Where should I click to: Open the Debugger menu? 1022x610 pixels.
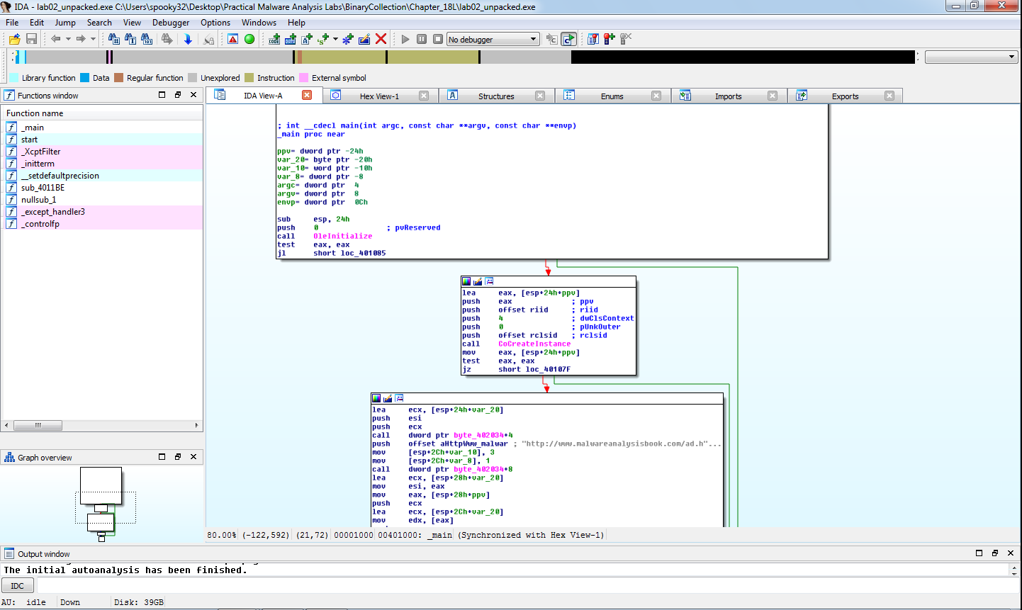pos(171,22)
